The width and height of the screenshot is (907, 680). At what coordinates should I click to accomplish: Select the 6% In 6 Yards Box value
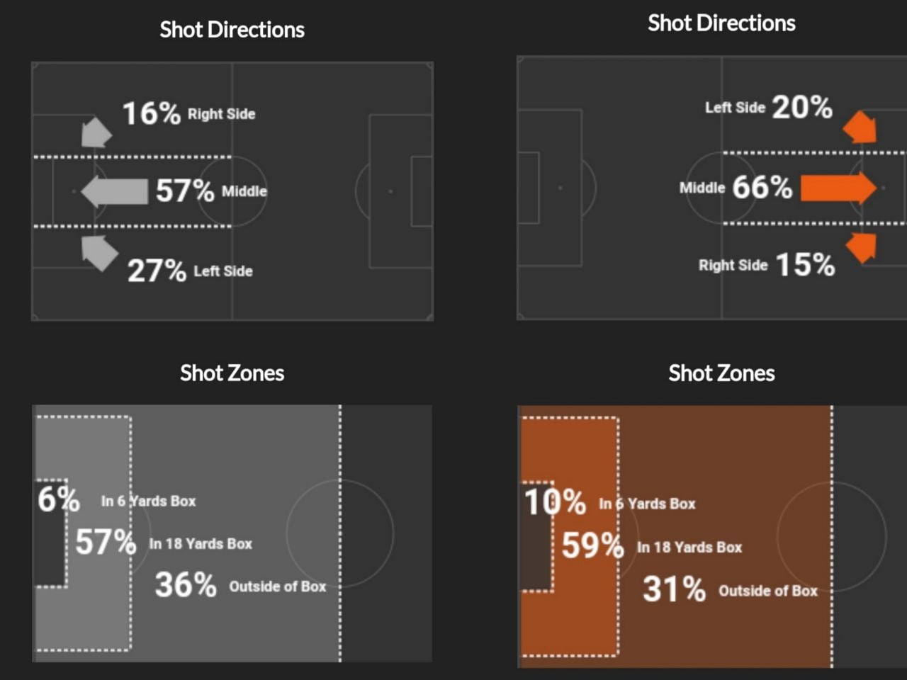(58, 499)
